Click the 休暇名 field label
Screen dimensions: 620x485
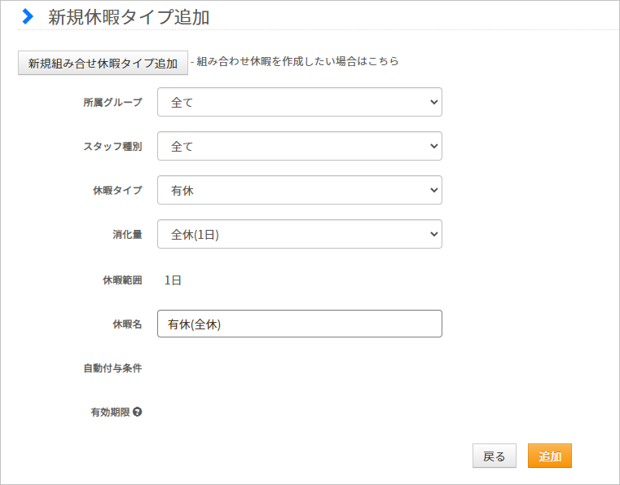coord(127,324)
